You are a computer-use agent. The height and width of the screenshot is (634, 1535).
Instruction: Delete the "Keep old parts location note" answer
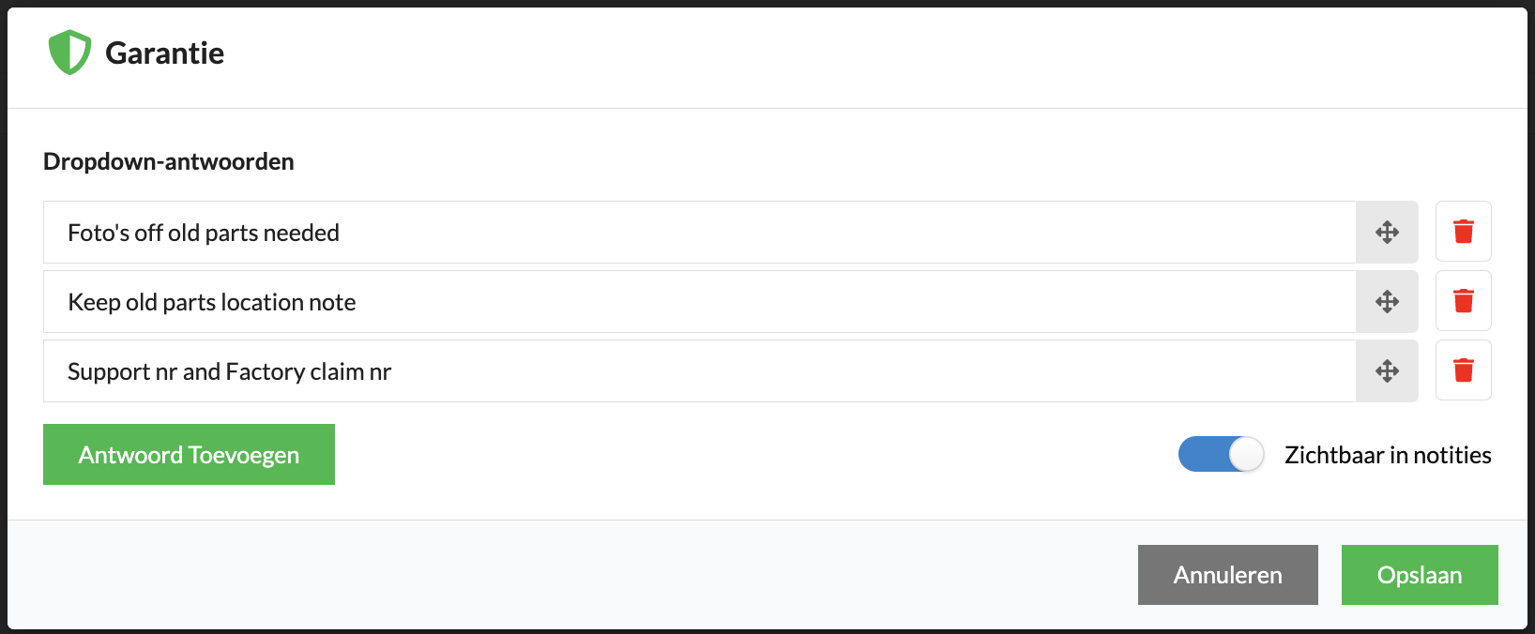pyautogui.click(x=1463, y=301)
